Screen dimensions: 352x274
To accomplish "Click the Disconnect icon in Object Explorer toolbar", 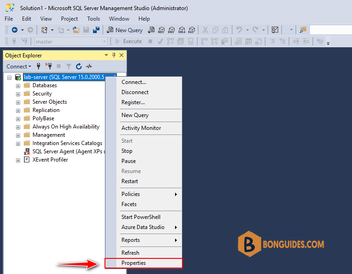I will (49, 66).
